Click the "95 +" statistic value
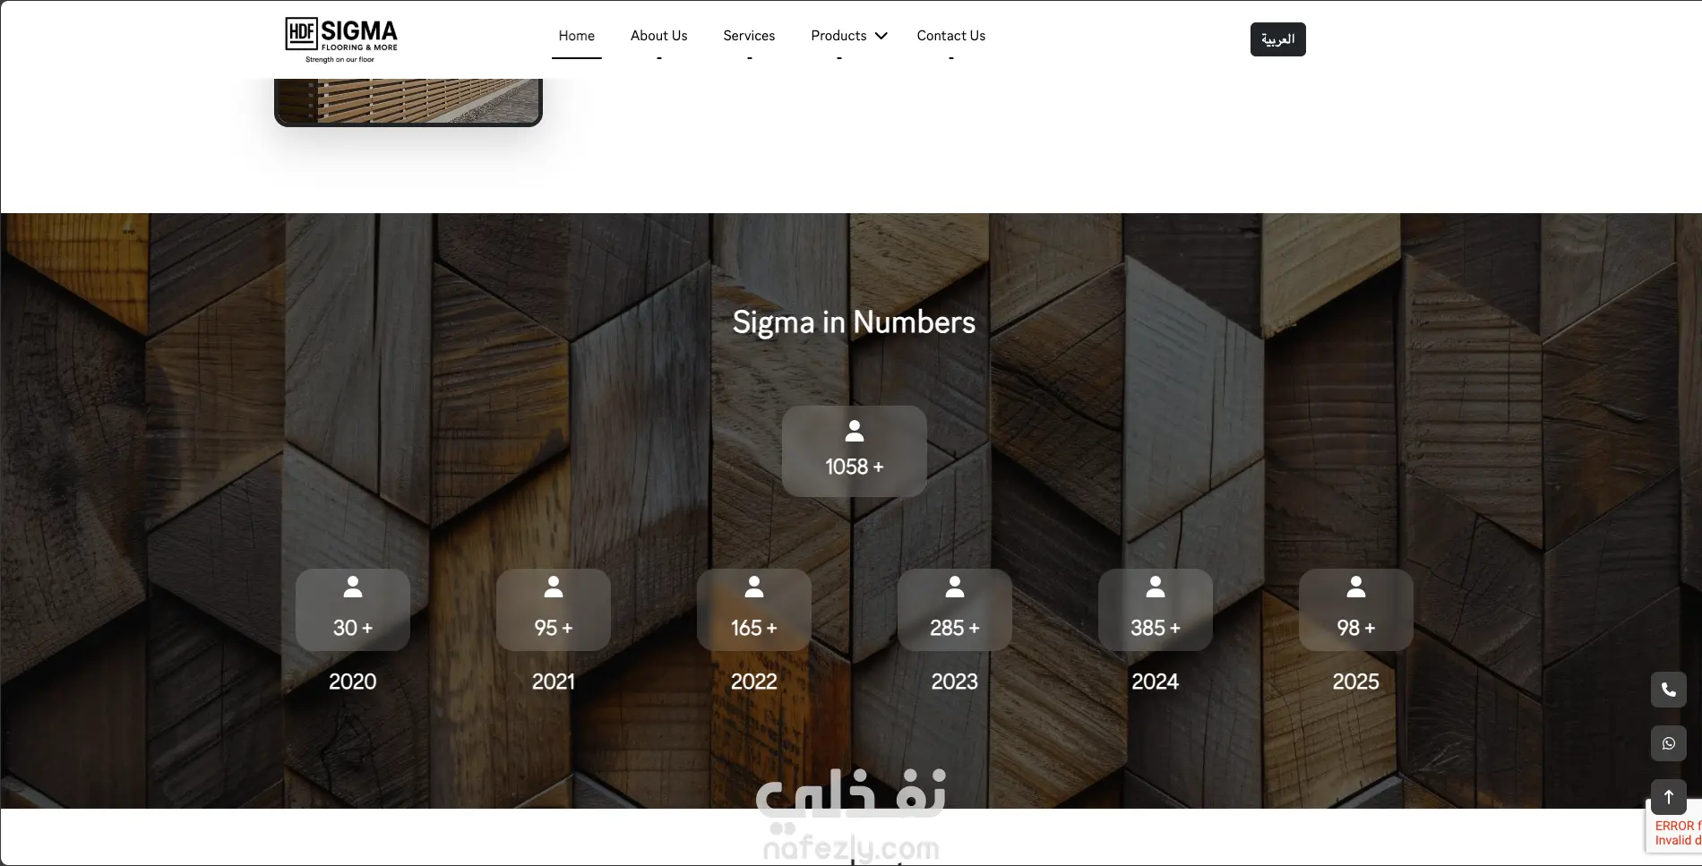The height and width of the screenshot is (866, 1702). [554, 628]
